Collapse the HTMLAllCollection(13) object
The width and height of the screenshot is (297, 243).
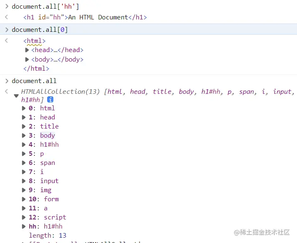16,96
